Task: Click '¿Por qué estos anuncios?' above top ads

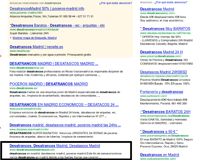Action: (x=115, y=3)
